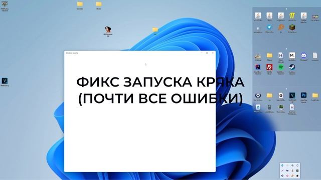
Task: Click the blue round icon in tray overflow
Action: [282, 165]
